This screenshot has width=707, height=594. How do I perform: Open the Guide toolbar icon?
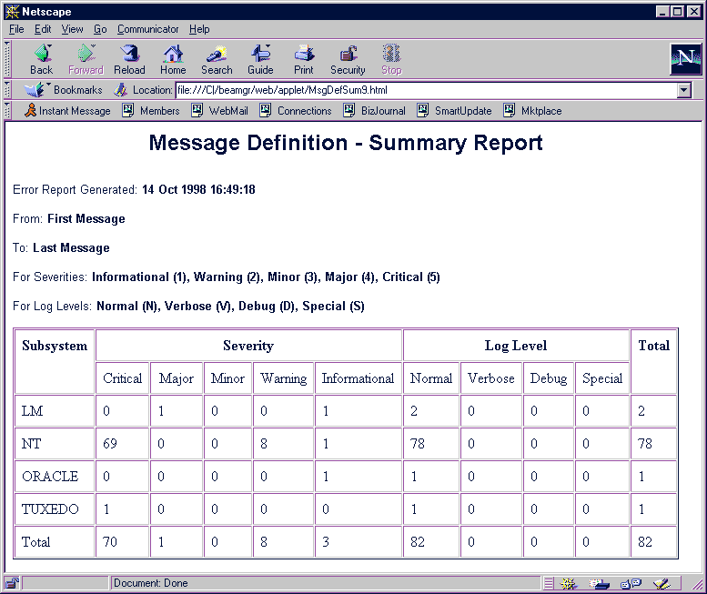(x=260, y=59)
